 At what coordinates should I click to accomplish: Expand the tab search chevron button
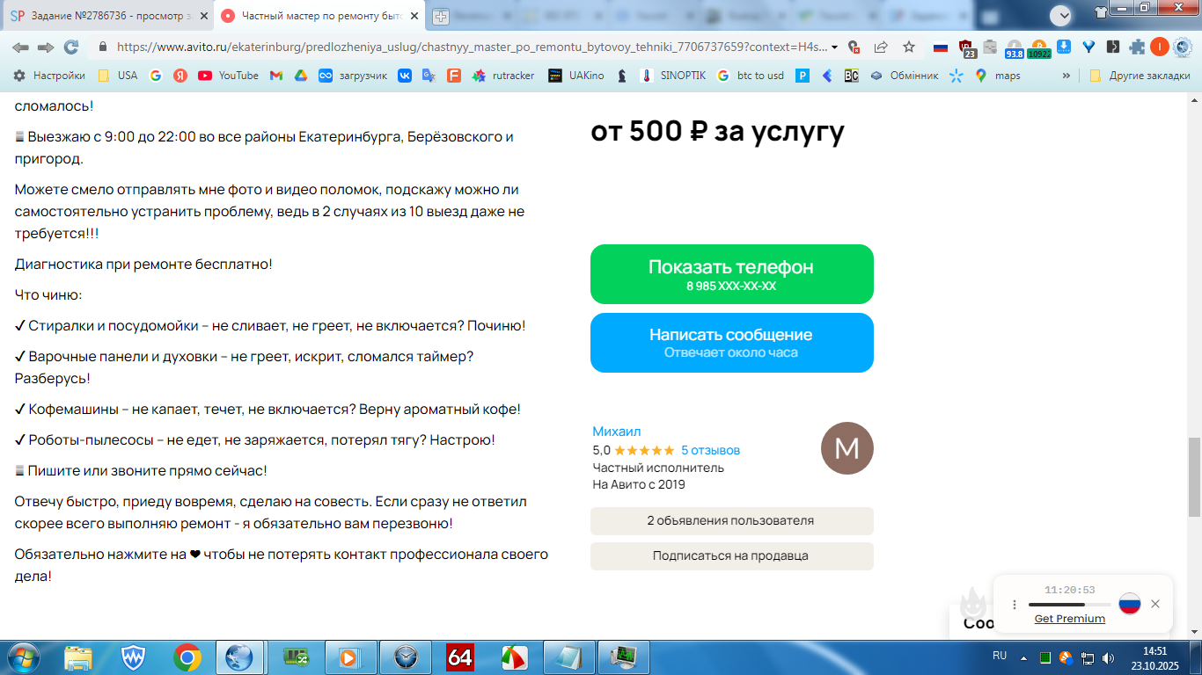coord(1061,15)
